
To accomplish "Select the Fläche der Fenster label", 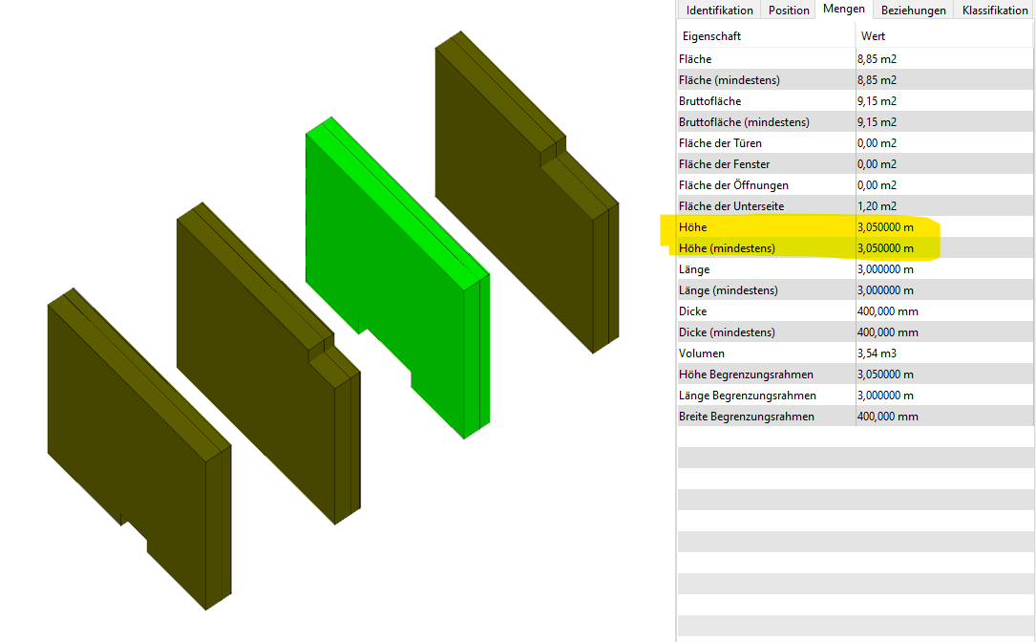I will (x=724, y=164).
